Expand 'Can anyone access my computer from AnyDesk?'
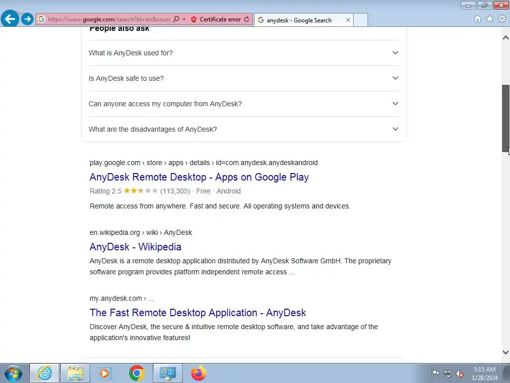510x383 pixels. tap(244, 104)
